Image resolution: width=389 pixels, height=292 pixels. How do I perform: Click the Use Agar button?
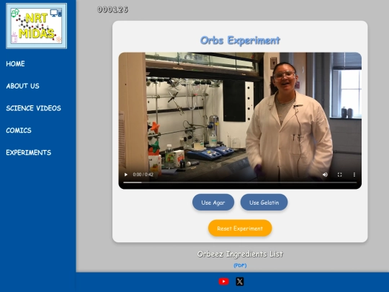pyautogui.click(x=213, y=203)
